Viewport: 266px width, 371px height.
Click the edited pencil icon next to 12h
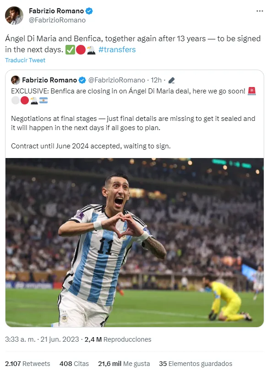coord(171,81)
